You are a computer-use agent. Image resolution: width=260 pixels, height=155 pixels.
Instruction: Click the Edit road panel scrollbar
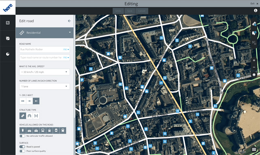[x=75, y=66]
